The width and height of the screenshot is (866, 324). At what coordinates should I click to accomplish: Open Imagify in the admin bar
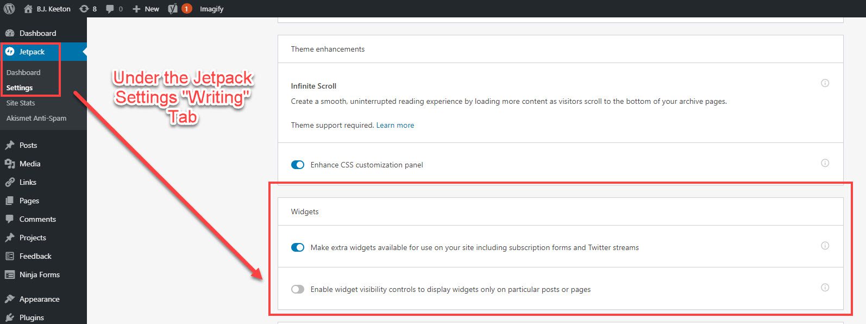coord(211,9)
